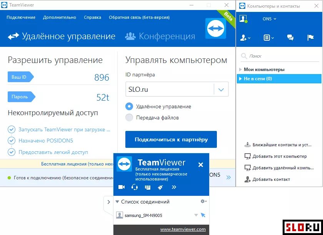
Task: Click the flag notifications icon
Action: (x=310, y=38)
